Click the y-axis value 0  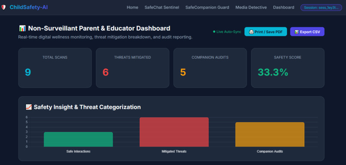click(x=27, y=147)
